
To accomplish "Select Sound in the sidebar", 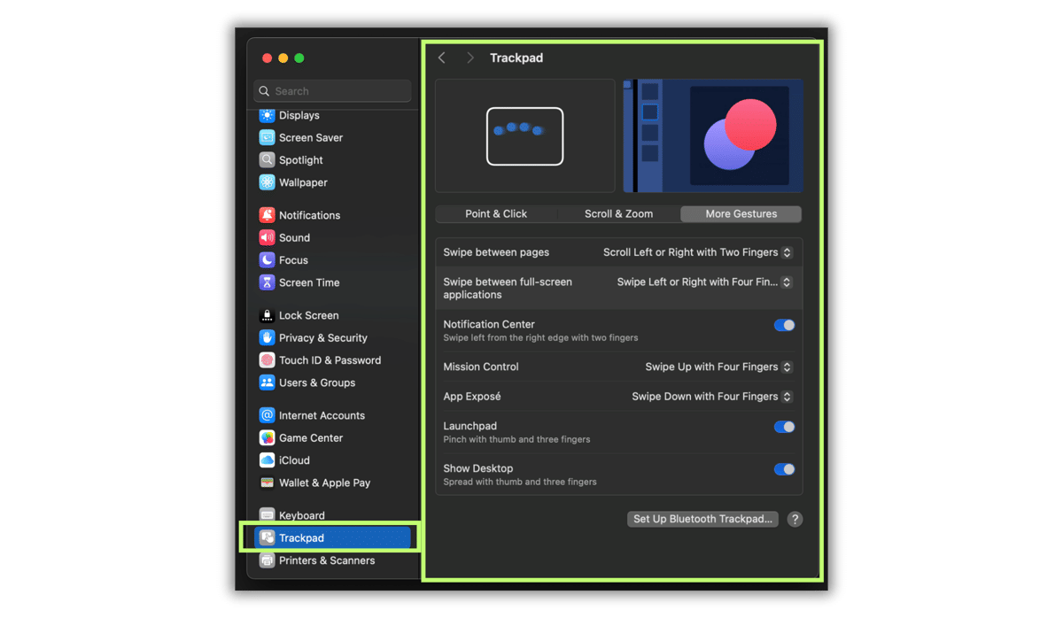I will pyautogui.click(x=295, y=237).
